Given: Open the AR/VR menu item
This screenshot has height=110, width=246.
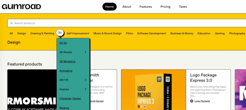Looking at the screenshot, I should 73,80.
